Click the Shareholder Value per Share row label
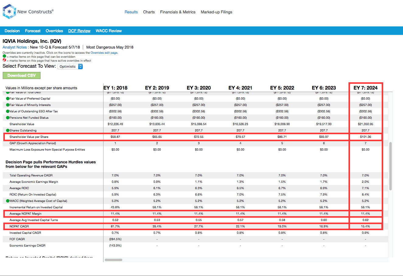Image resolution: width=403 pixels, height=276 pixels. (29, 137)
